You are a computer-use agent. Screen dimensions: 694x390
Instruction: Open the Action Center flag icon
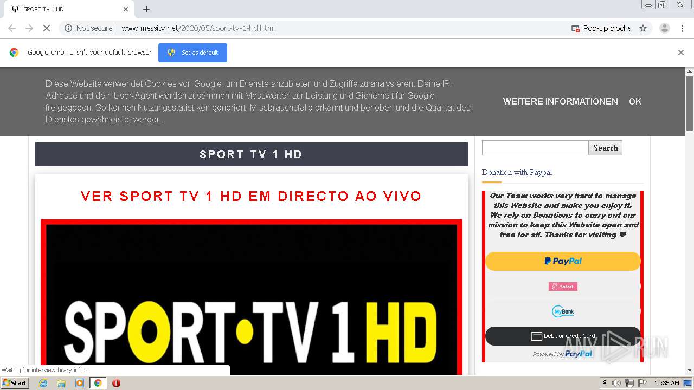[642, 383]
